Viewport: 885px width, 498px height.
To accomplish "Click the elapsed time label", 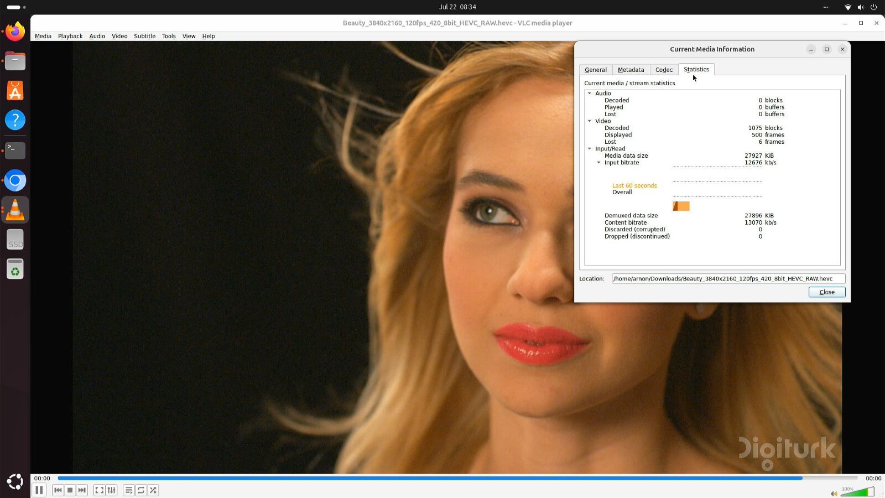I will tap(42, 479).
